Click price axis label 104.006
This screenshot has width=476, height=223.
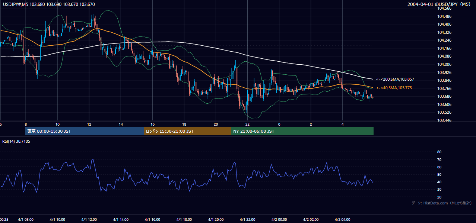pyautogui.click(x=444, y=64)
